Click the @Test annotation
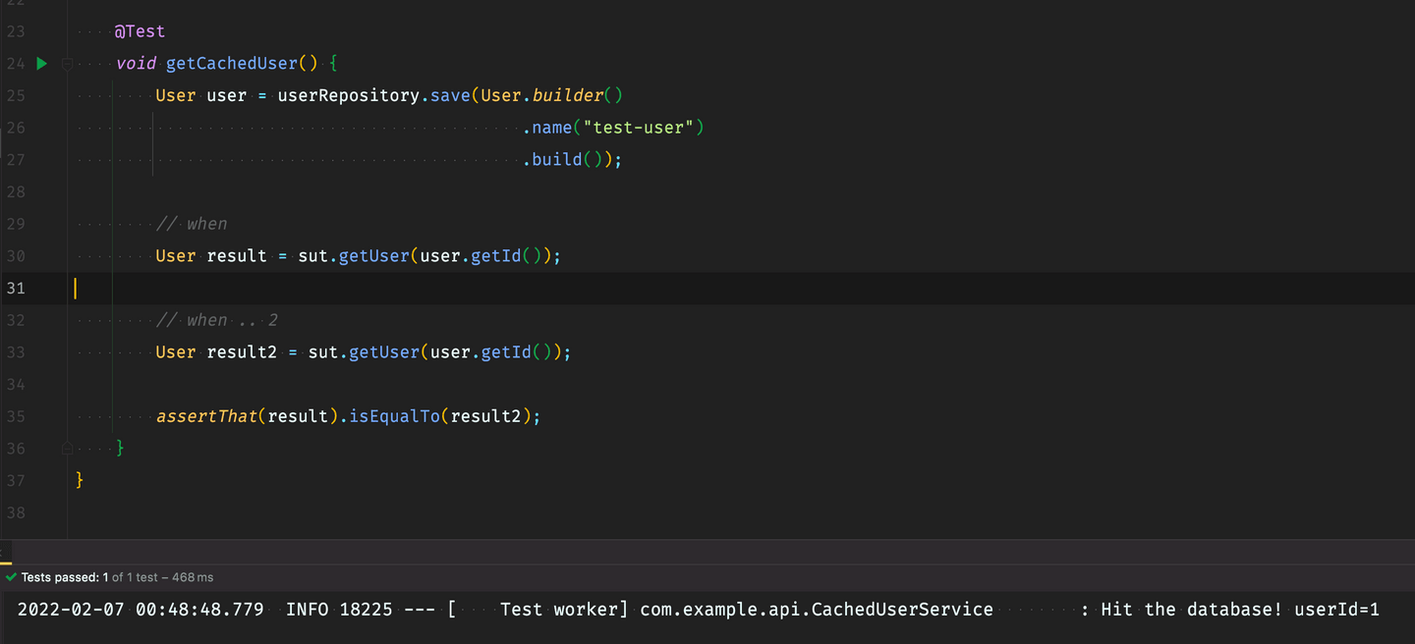This screenshot has width=1415, height=644. coord(140,31)
